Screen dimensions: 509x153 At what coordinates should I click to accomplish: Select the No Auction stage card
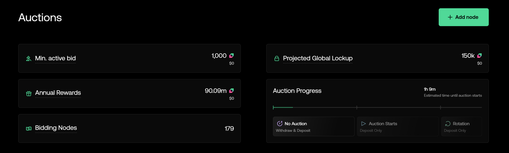click(314, 126)
